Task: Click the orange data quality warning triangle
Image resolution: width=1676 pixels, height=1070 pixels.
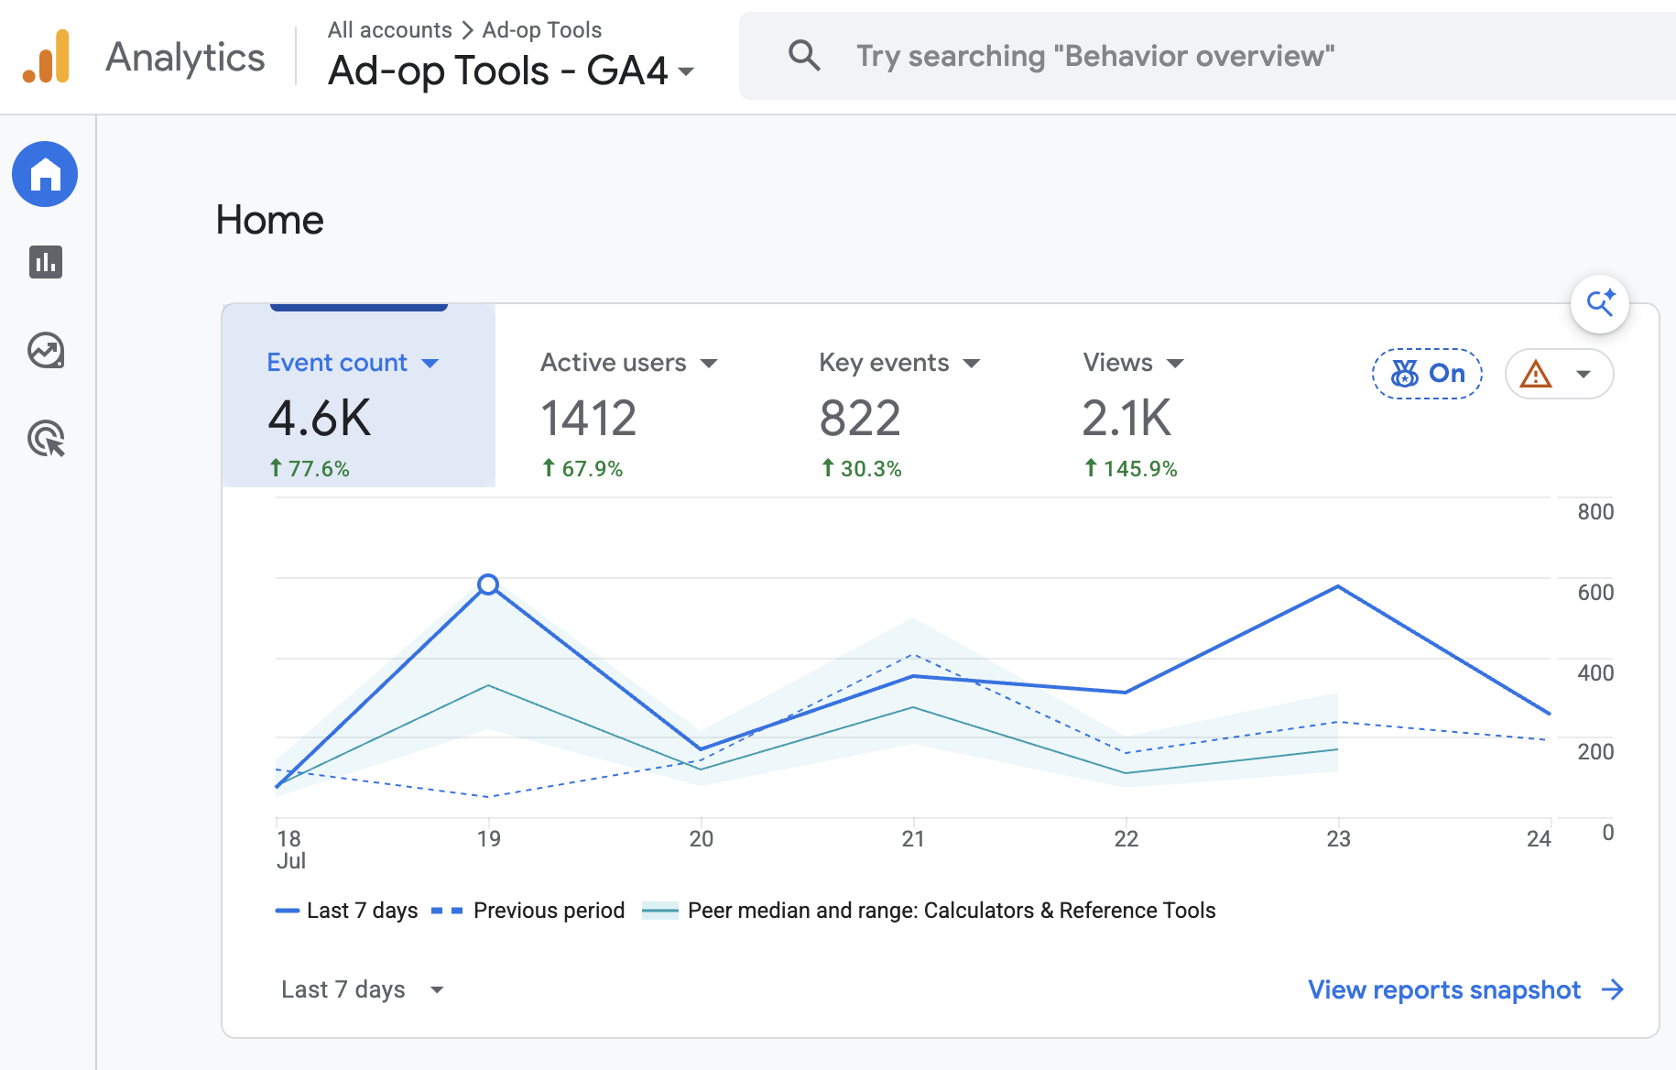Action: click(x=1536, y=374)
